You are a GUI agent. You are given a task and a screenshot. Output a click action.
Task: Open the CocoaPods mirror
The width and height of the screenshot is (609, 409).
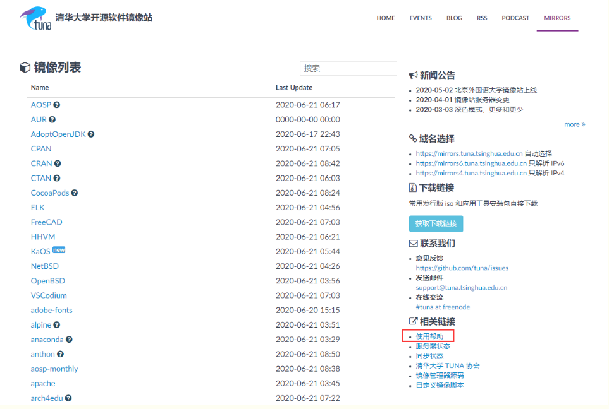click(50, 193)
